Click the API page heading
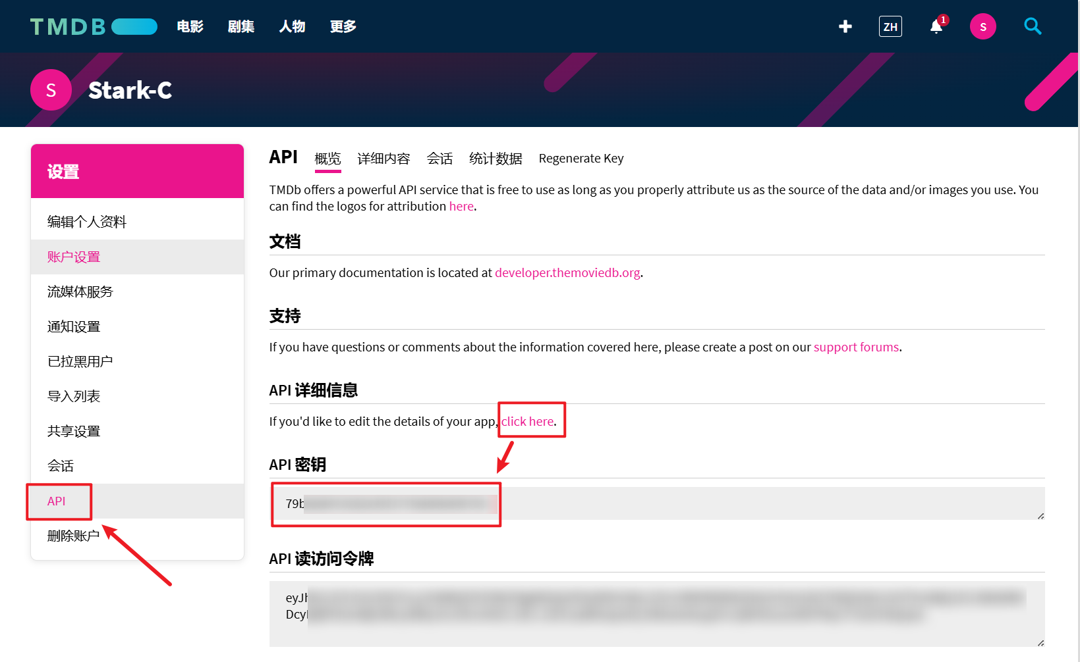 click(x=283, y=157)
